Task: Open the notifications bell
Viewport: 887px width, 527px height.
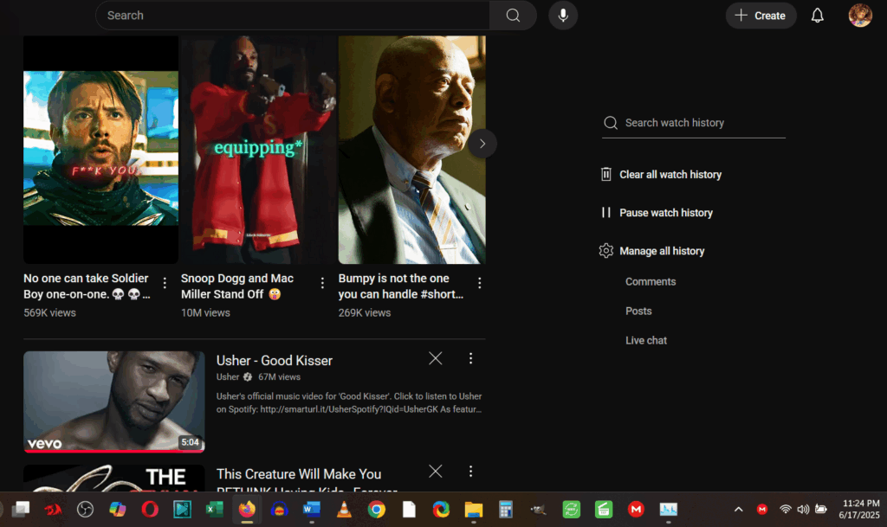Action: click(x=818, y=16)
